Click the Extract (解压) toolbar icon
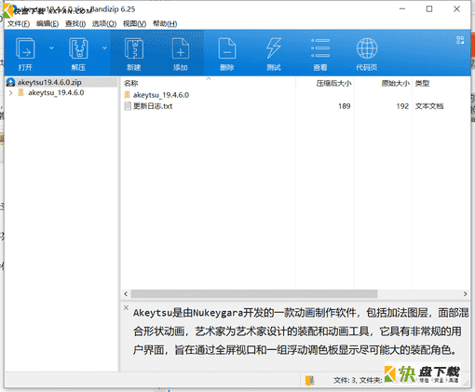This screenshot has width=475, height=392. point(78,48)
